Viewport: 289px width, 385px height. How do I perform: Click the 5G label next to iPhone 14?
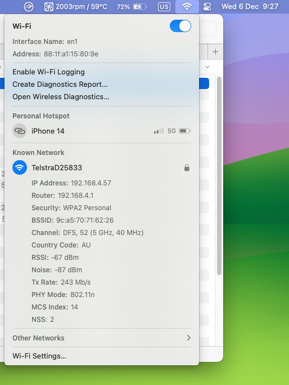(171, 131)
